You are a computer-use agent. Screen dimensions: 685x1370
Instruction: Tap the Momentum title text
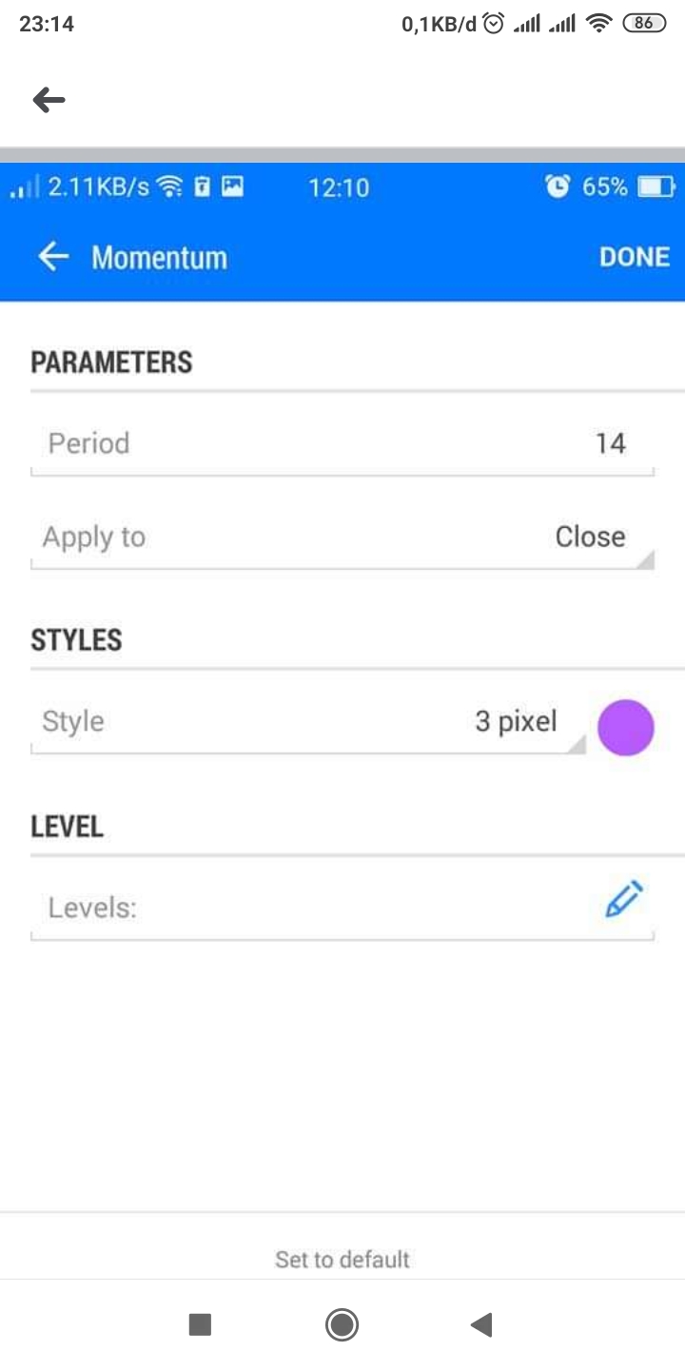point(159,257)
